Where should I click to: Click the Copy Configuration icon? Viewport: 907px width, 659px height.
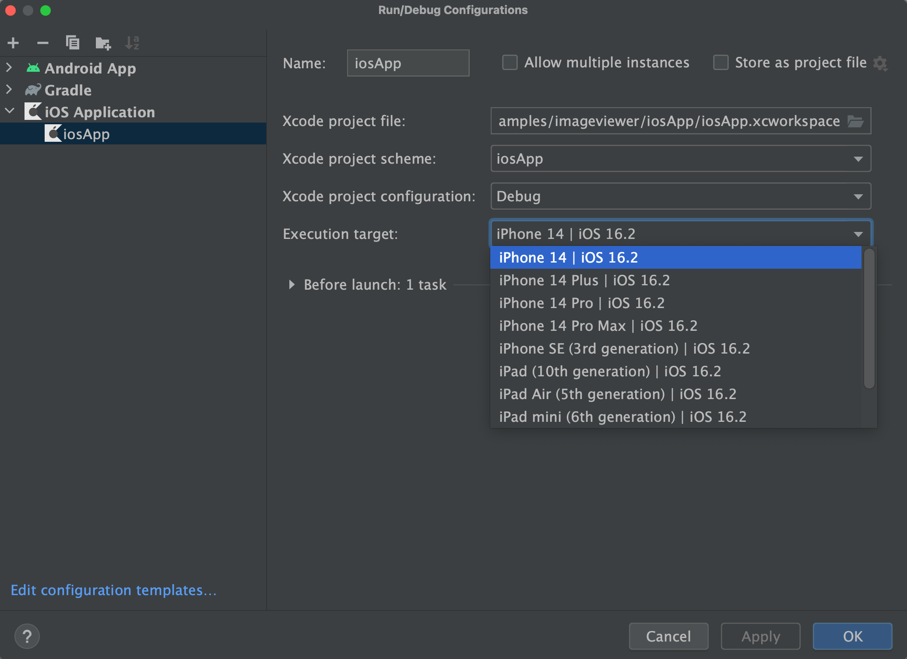pos(72,43)
